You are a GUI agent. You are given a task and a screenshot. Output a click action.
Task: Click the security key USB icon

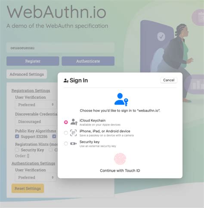(x=73, y=144)
